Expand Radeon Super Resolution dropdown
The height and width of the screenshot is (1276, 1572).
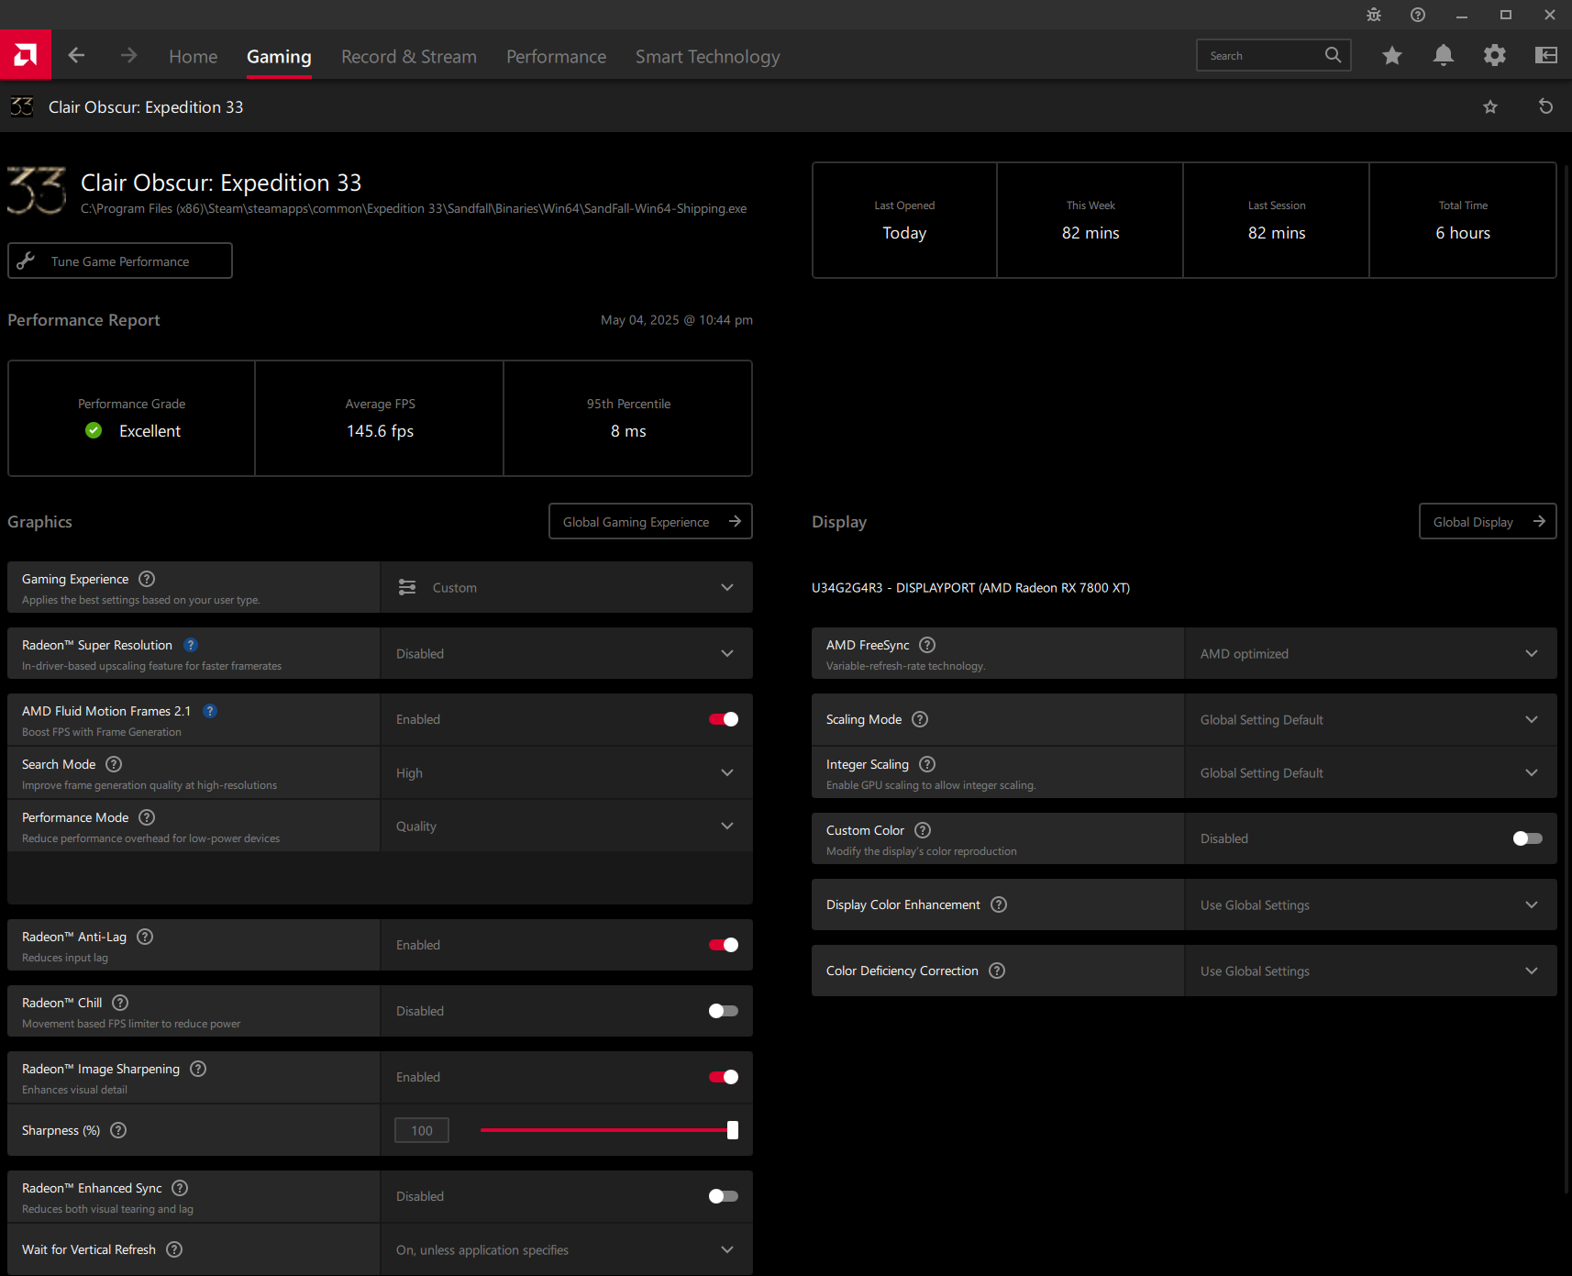point(567,653)
